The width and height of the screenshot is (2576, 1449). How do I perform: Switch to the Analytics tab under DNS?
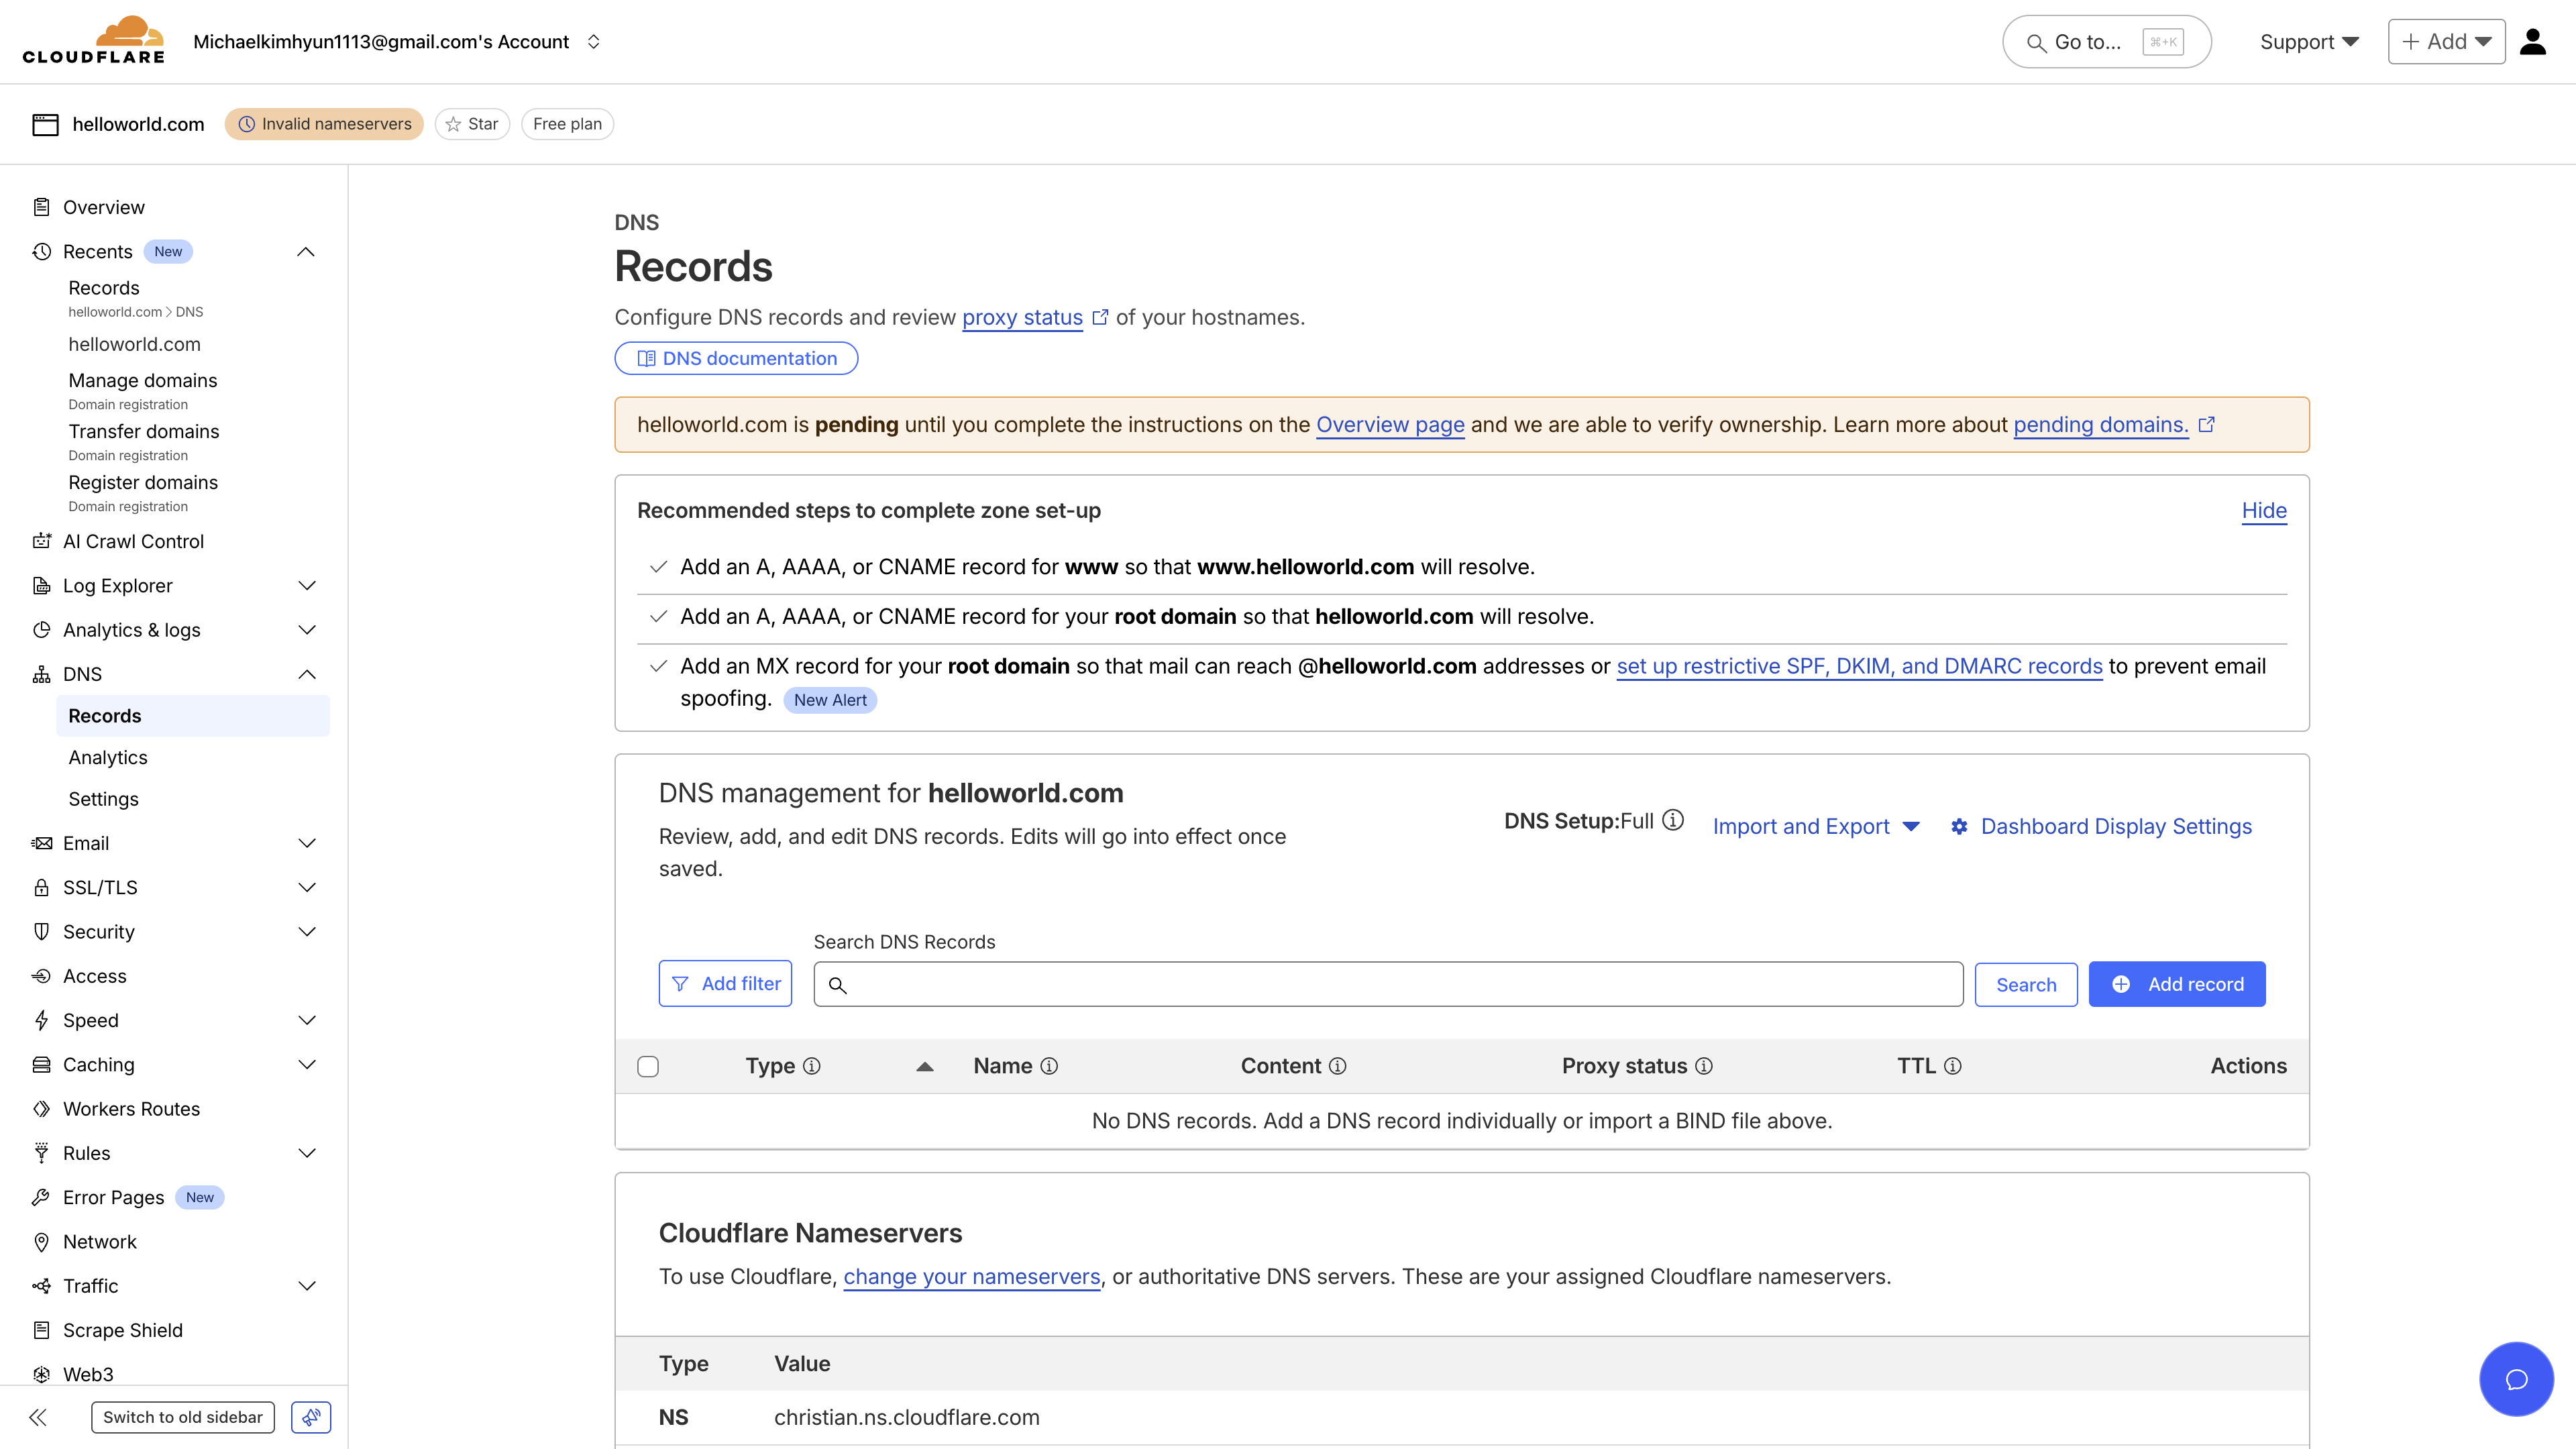point(107,757)
